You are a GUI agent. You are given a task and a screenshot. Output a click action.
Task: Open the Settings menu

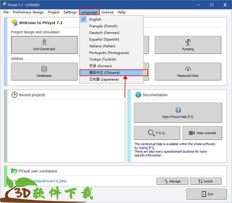[70, 12]
